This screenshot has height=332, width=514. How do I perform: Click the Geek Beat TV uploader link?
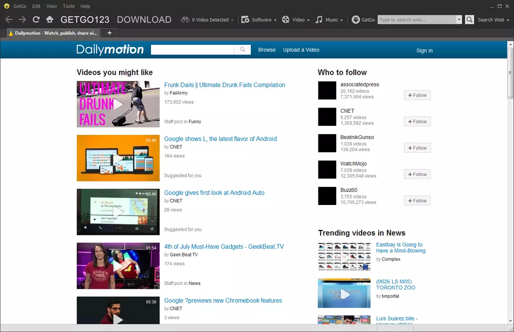pos(184,255)
